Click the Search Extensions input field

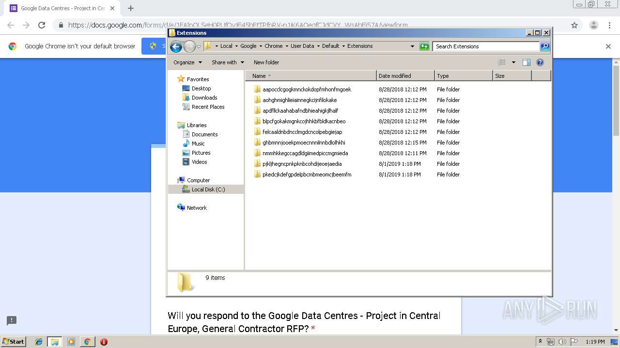point(486,46)
